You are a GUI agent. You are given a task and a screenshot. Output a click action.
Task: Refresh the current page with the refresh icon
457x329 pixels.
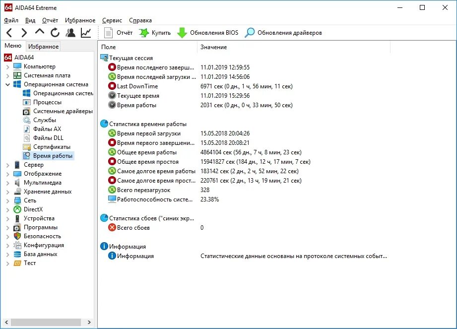tap(55, 33)
